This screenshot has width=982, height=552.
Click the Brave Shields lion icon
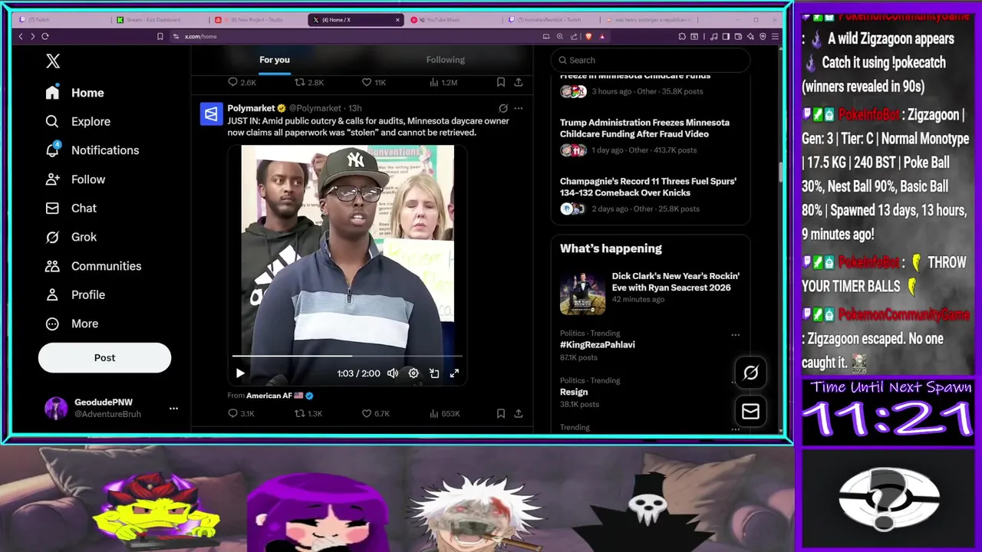[588, 36]
